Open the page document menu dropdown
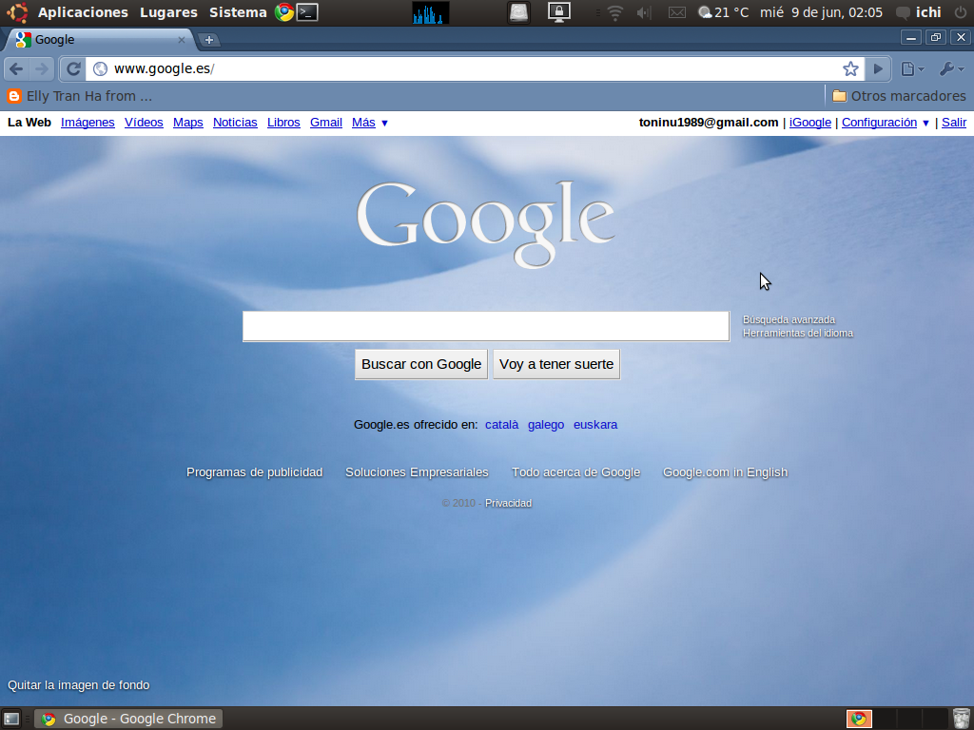Screen dimensions: 974x730 tap(912, 68)
